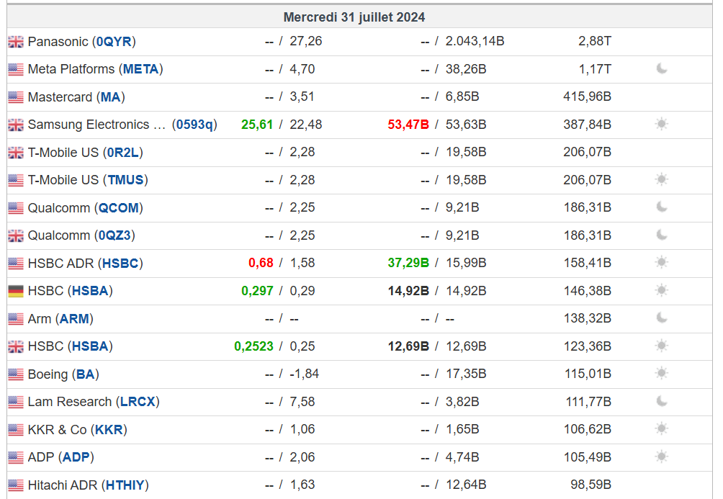
Task: Click the sun icon in HSBC ADR row
Action: pyautogui.click(x=662, y=263)
